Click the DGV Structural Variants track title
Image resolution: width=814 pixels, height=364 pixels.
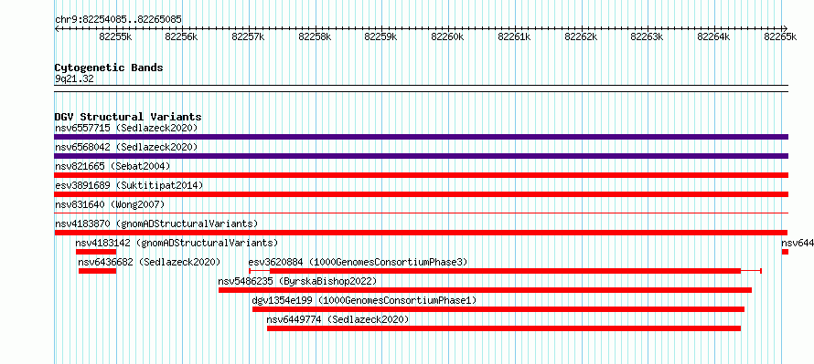[x=128, y=117]
